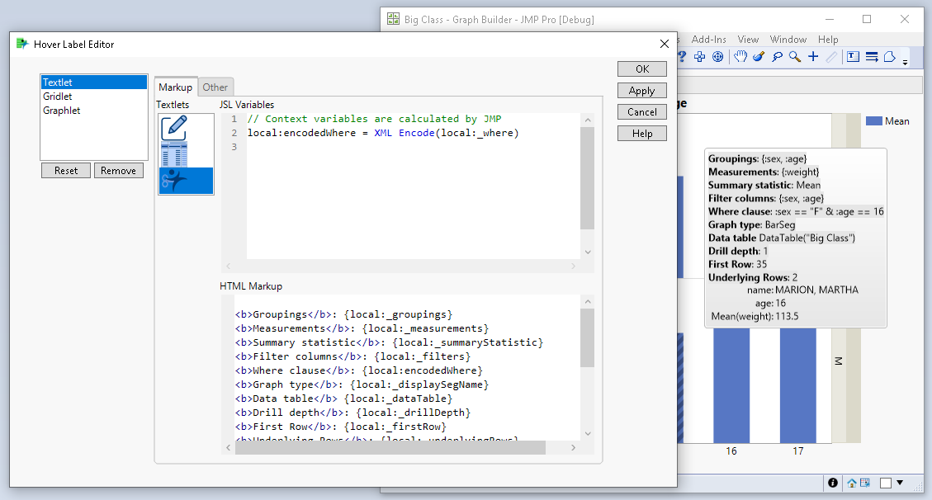Select the Brush tool in toolbar

pos(759,57)
